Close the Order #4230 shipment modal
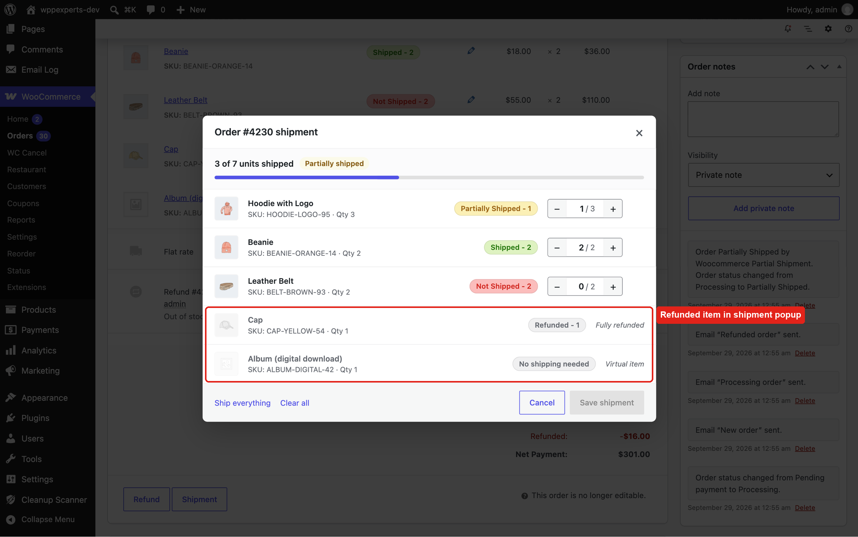Image resolution: width=858 pixels, height=537 pixels. pyautogui.click(x=639, y=133)
